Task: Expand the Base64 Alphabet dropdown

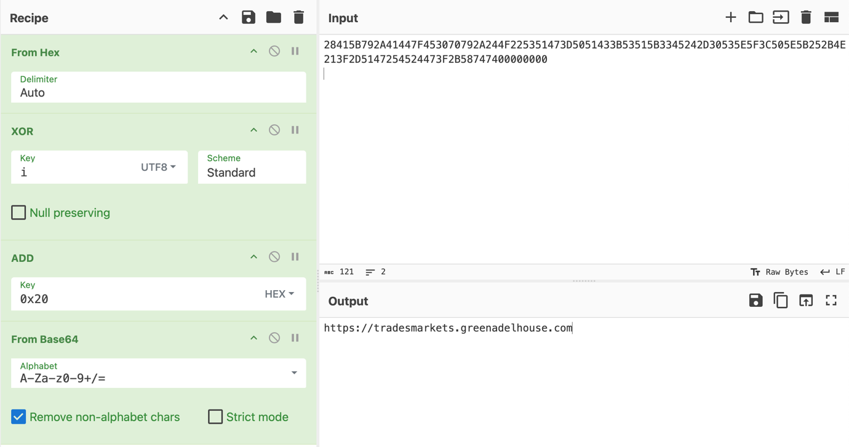Action: point(294,373)
